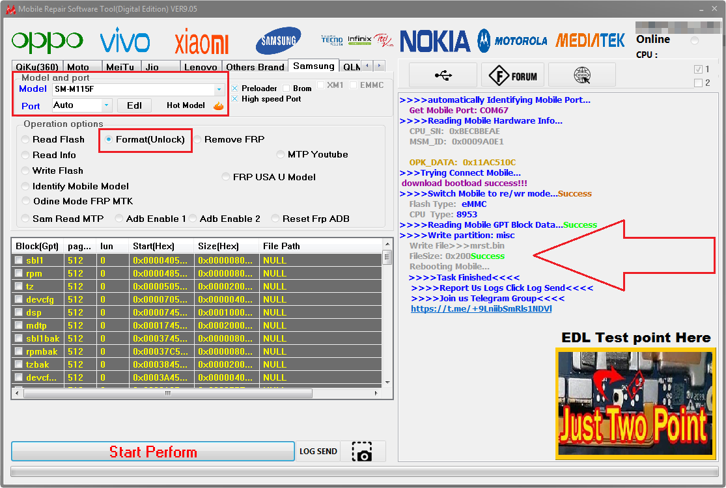Toggle the Preloader checkbox

click(235, 88)
